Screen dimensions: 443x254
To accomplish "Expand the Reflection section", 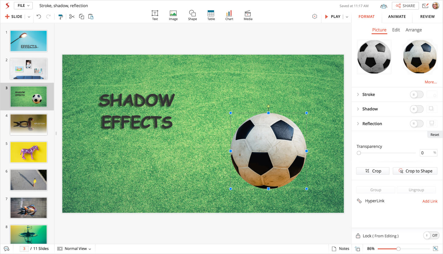I will tap(358, 124).
